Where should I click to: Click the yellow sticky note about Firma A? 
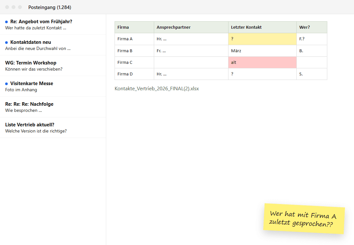304,219
